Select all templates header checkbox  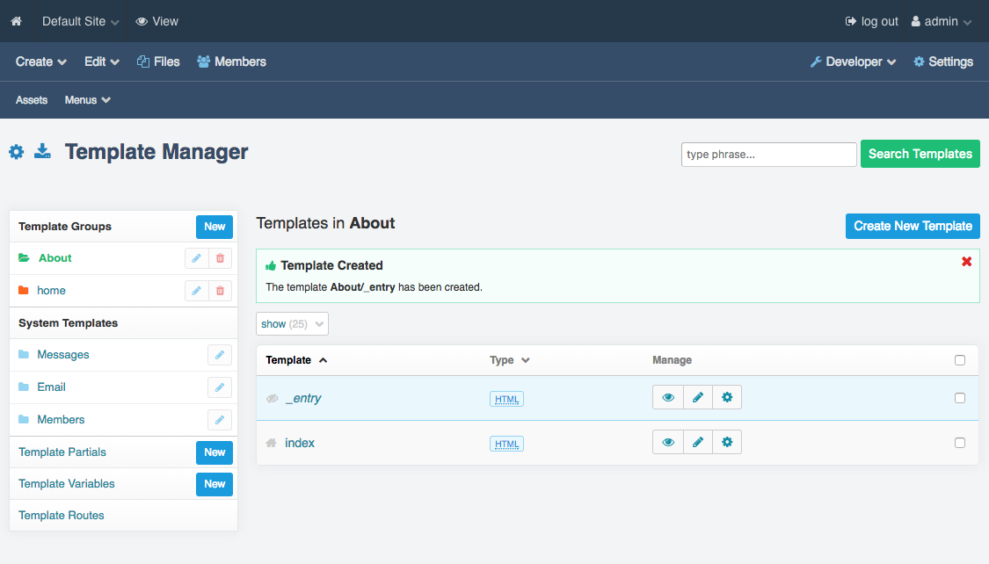click(960, 360)
